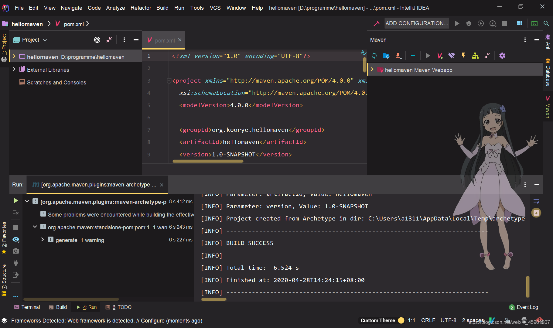Click Database side tool tab
The image size is (553, 328).
click(548, 73)
